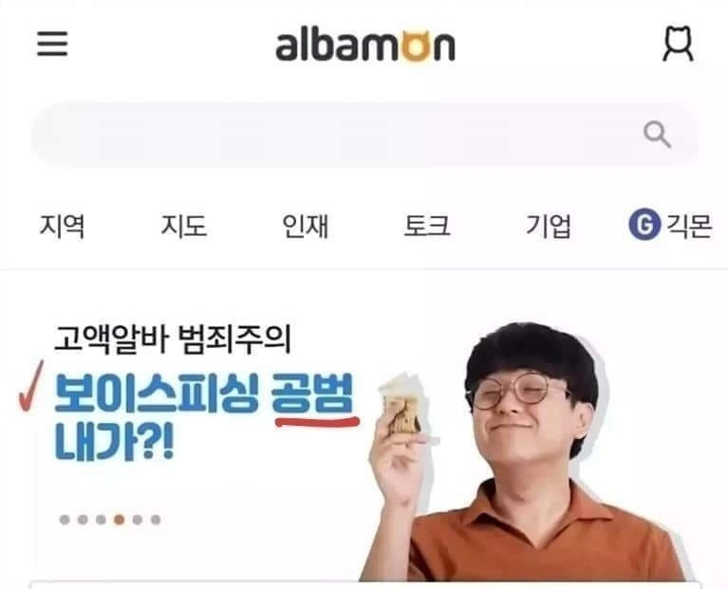The image size is (728, 589).
Task: Switch to the 지도 tab
Action: 184,226
